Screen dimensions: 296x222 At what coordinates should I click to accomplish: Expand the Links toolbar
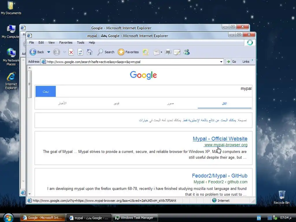(x=246, y=62)
